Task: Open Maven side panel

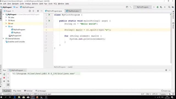Action: pos(173,26)
